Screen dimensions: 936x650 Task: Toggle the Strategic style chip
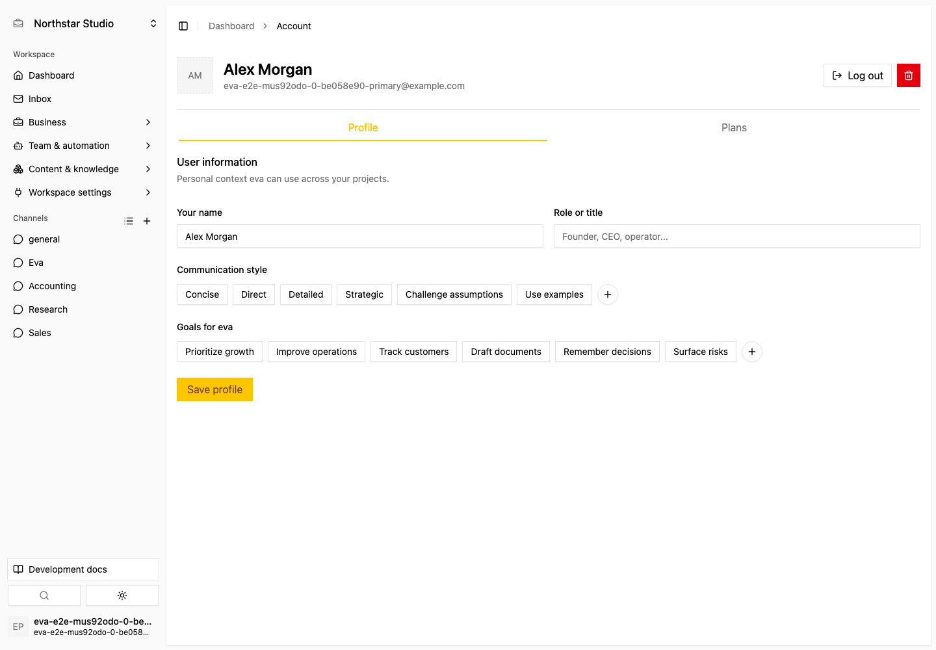(x=364, y=294)
